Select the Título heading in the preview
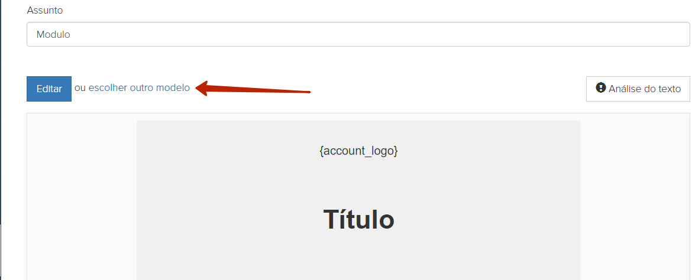The width and height of the screenshot is (692, 280). pyautogui.click(x=358, y=219)
